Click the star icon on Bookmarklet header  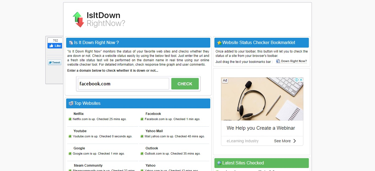[x=219, y=43]
